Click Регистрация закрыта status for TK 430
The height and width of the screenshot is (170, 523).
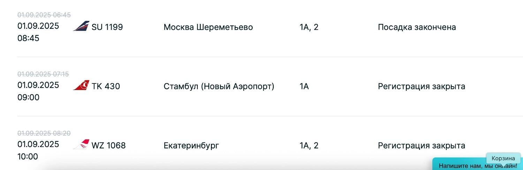[x=422, y=86]
